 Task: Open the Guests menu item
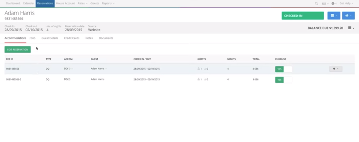pos(95,3)
